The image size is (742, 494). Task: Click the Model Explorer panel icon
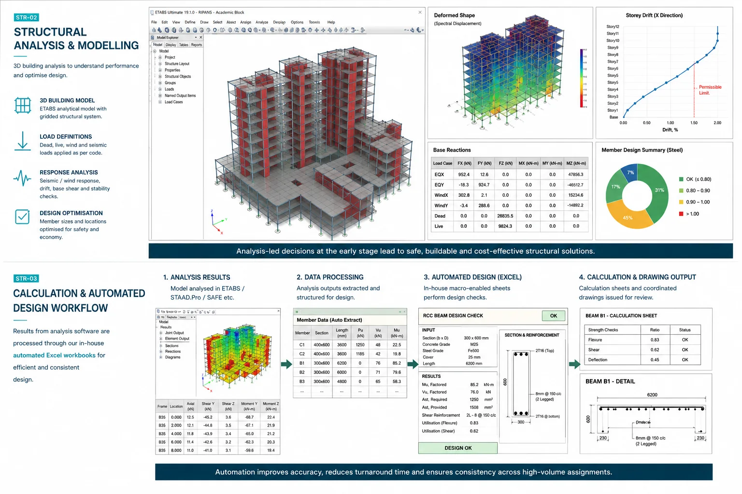[153, 37]
